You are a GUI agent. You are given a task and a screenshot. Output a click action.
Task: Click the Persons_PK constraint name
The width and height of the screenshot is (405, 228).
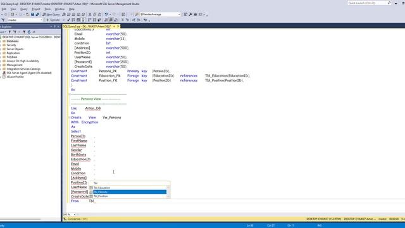tap(108, 71)
